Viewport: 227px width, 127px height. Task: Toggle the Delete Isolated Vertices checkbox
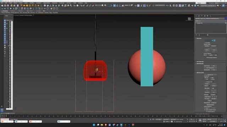pos(205,110)
